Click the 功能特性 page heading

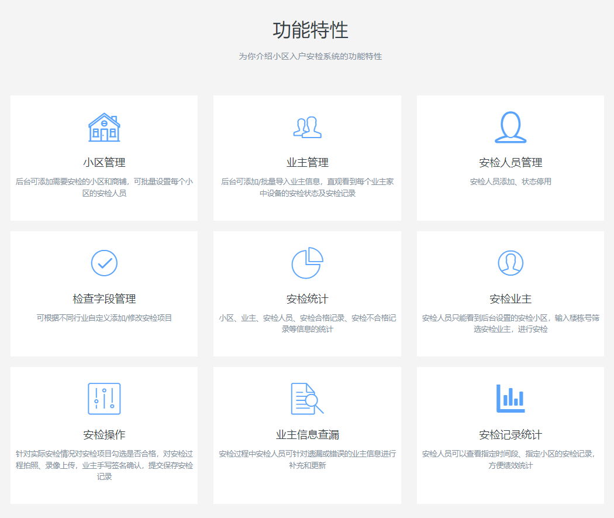coord(310,30)
